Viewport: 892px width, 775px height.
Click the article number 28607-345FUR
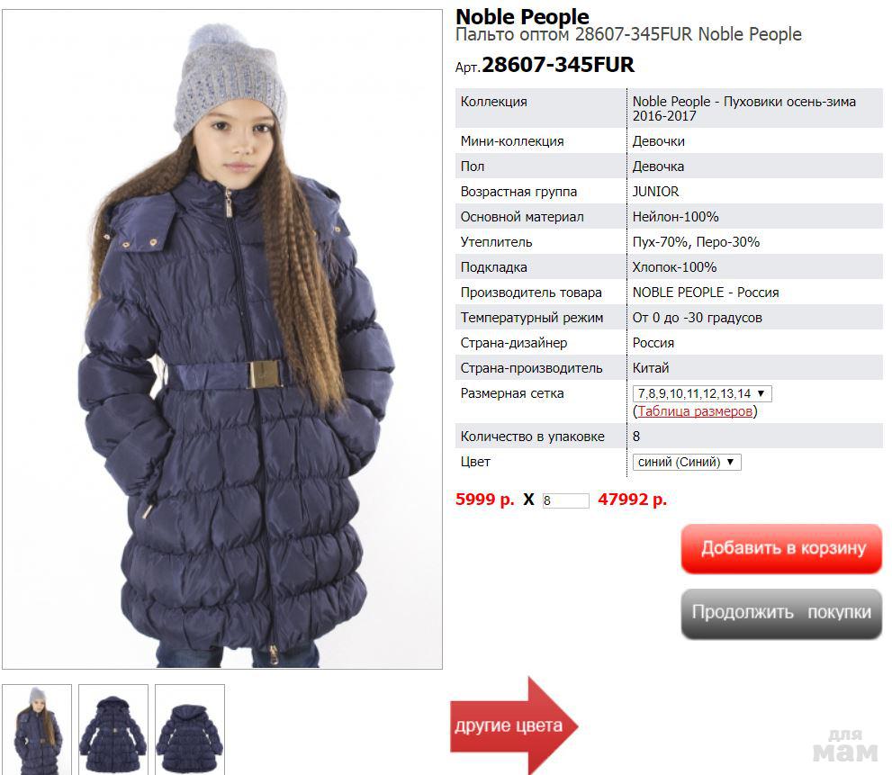point(557,64)
